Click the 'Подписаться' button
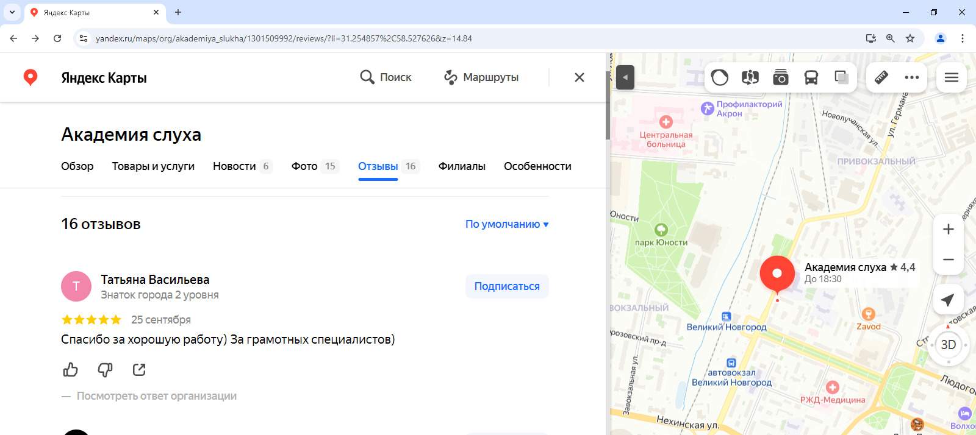Screen dimensions: 976x435 (507, 286)
